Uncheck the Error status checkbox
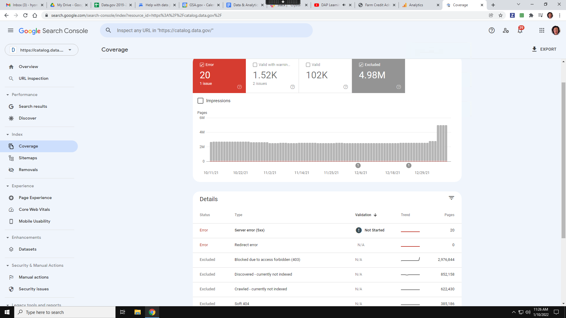The height and width of the screenshot is (318, 566). point(202,65)
